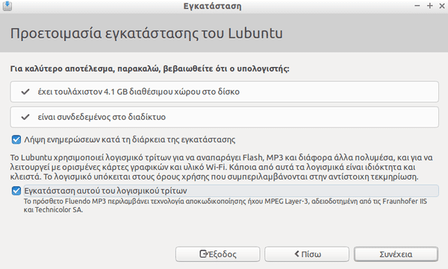Click heading "Προετοιμασία εγκατάστασης του Lubuntu"
The width and height of the screenshot is (448, 269).
coord(146,34)
